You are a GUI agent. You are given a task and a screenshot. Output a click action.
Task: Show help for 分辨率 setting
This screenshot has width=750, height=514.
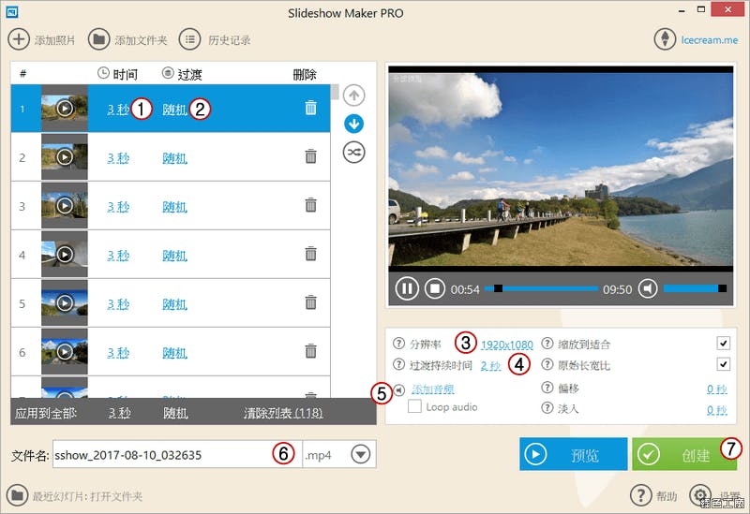398,343
